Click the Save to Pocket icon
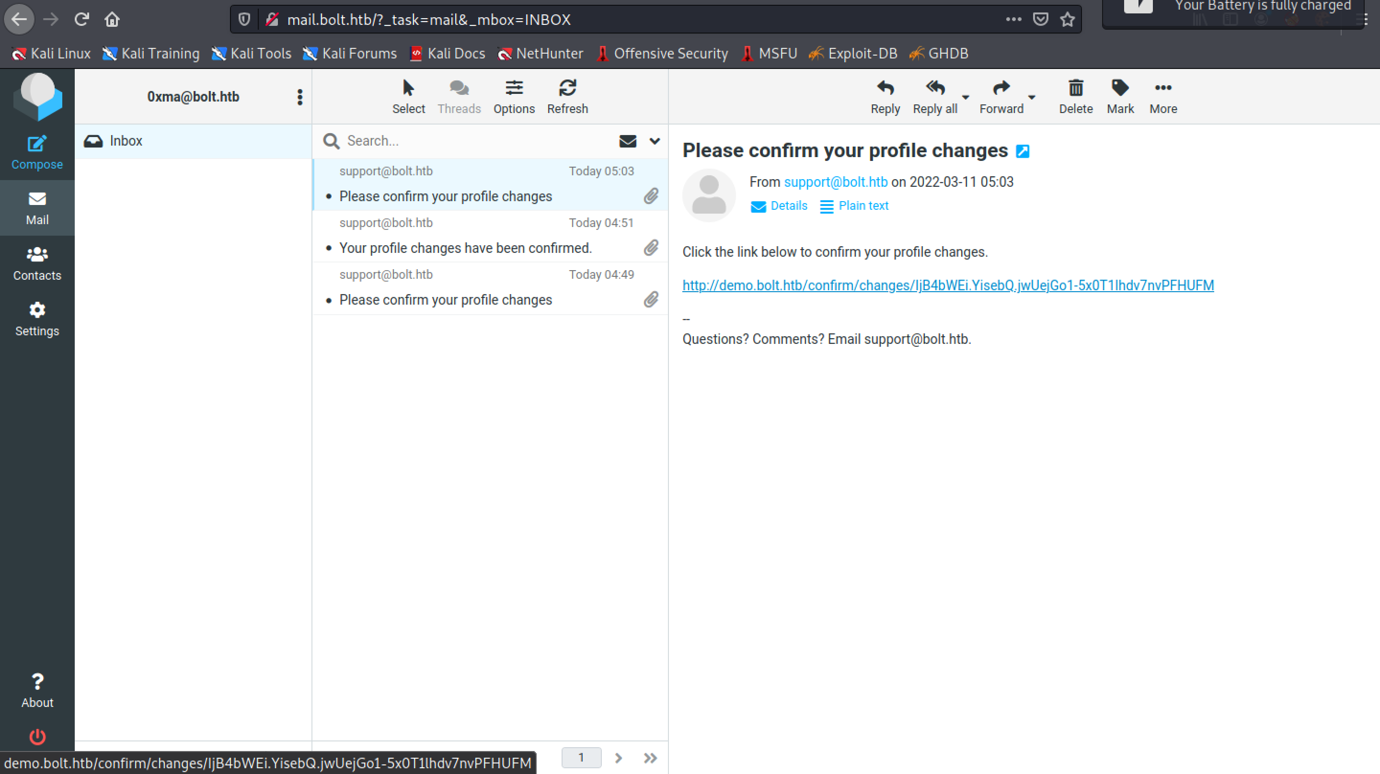The image size is (1380, 774). [x=1040, y=20]
